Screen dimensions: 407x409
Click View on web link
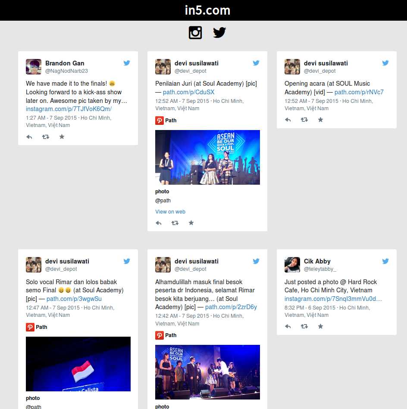pyautogui.click(x=170, y=212)
